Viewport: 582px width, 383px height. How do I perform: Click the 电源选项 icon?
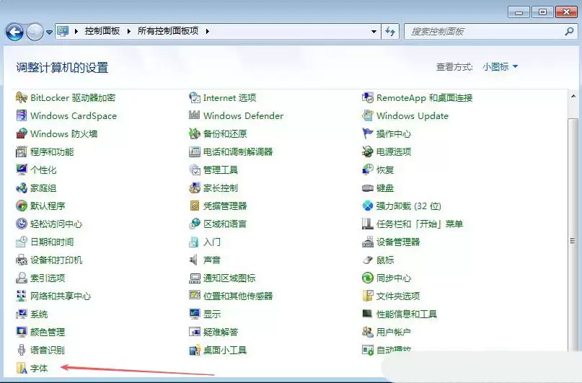click(x=368, y=151)
